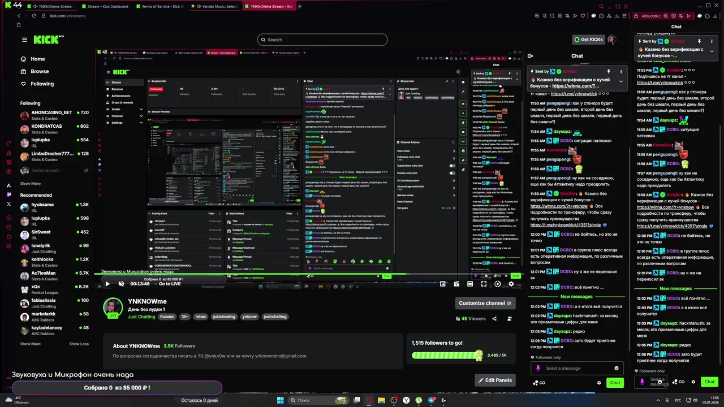
Task: Click Send a message box in main chat
Action: pos(576,369)
